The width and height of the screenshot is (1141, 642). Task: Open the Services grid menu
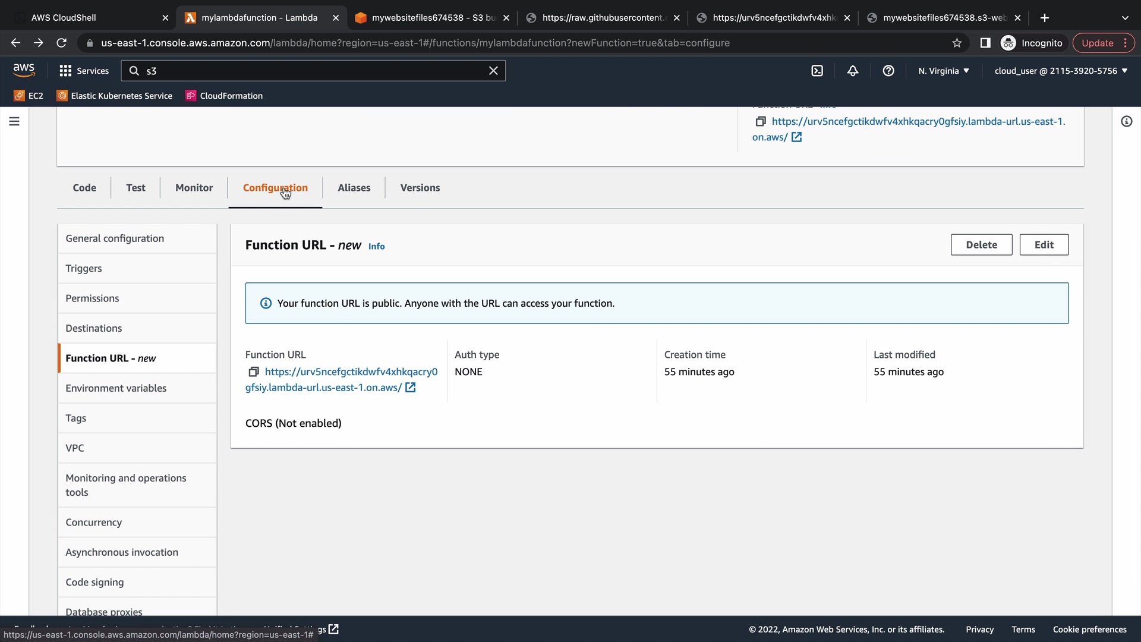[84, 71]
